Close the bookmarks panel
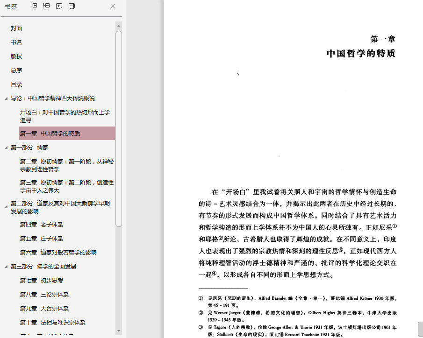Screen dimensions: 423x338 tap(113, 6)
